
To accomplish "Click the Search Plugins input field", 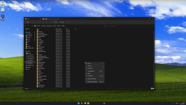I will (x=130, y=26).
